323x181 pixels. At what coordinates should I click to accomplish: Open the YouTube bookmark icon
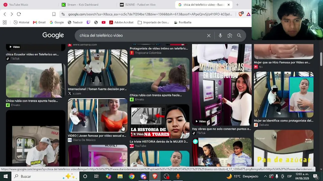pyautogui.click(x=103, y=22)
